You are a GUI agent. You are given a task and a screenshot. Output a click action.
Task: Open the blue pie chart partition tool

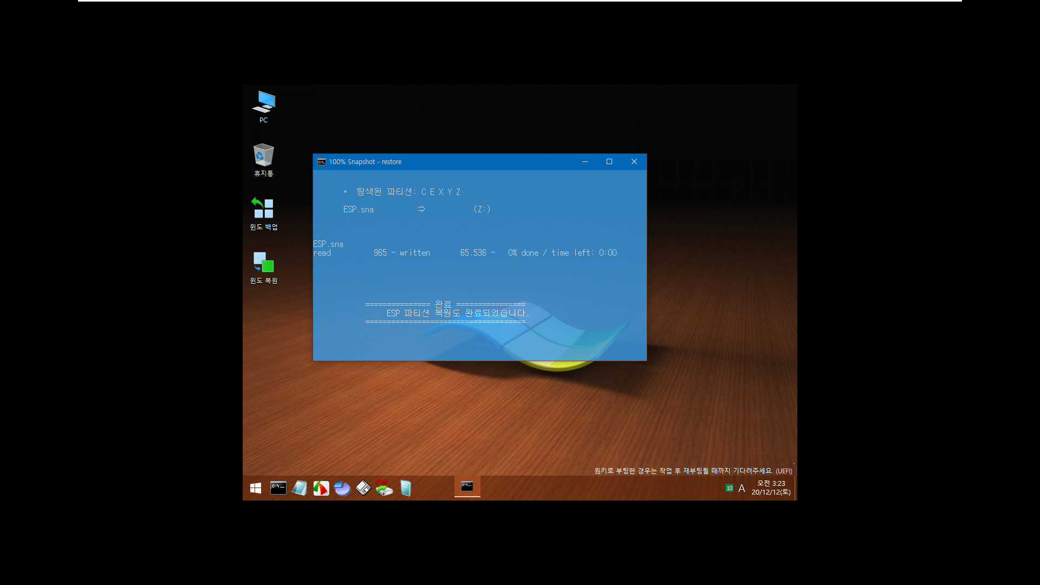(342, 488)
